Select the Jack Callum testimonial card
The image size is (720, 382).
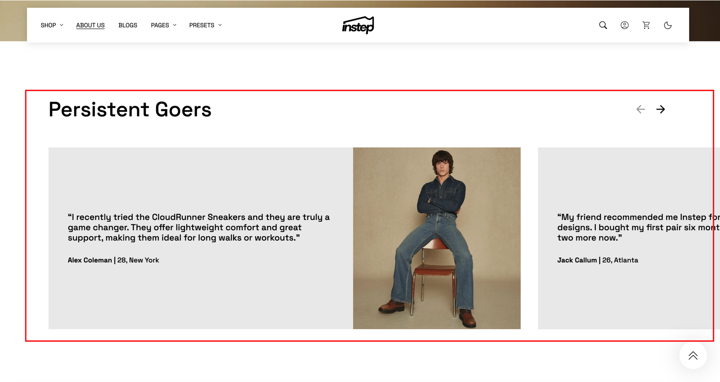(629, 238)
